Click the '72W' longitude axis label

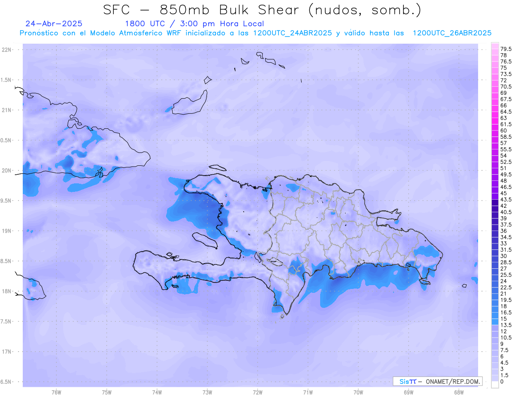pos(257,392)
